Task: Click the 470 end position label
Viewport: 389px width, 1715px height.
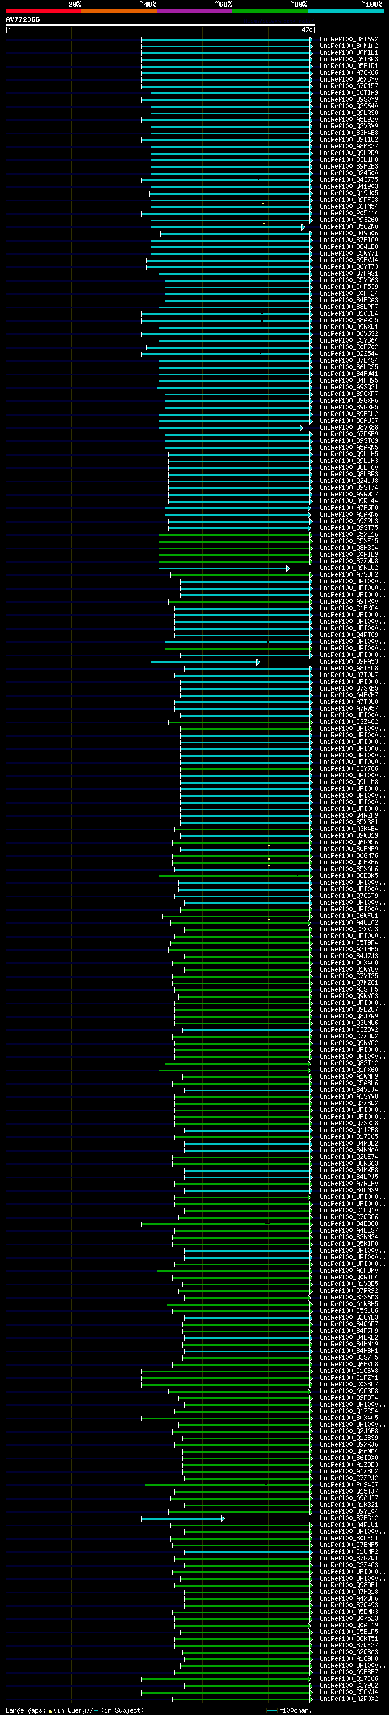Action: [x=306, y=30]
